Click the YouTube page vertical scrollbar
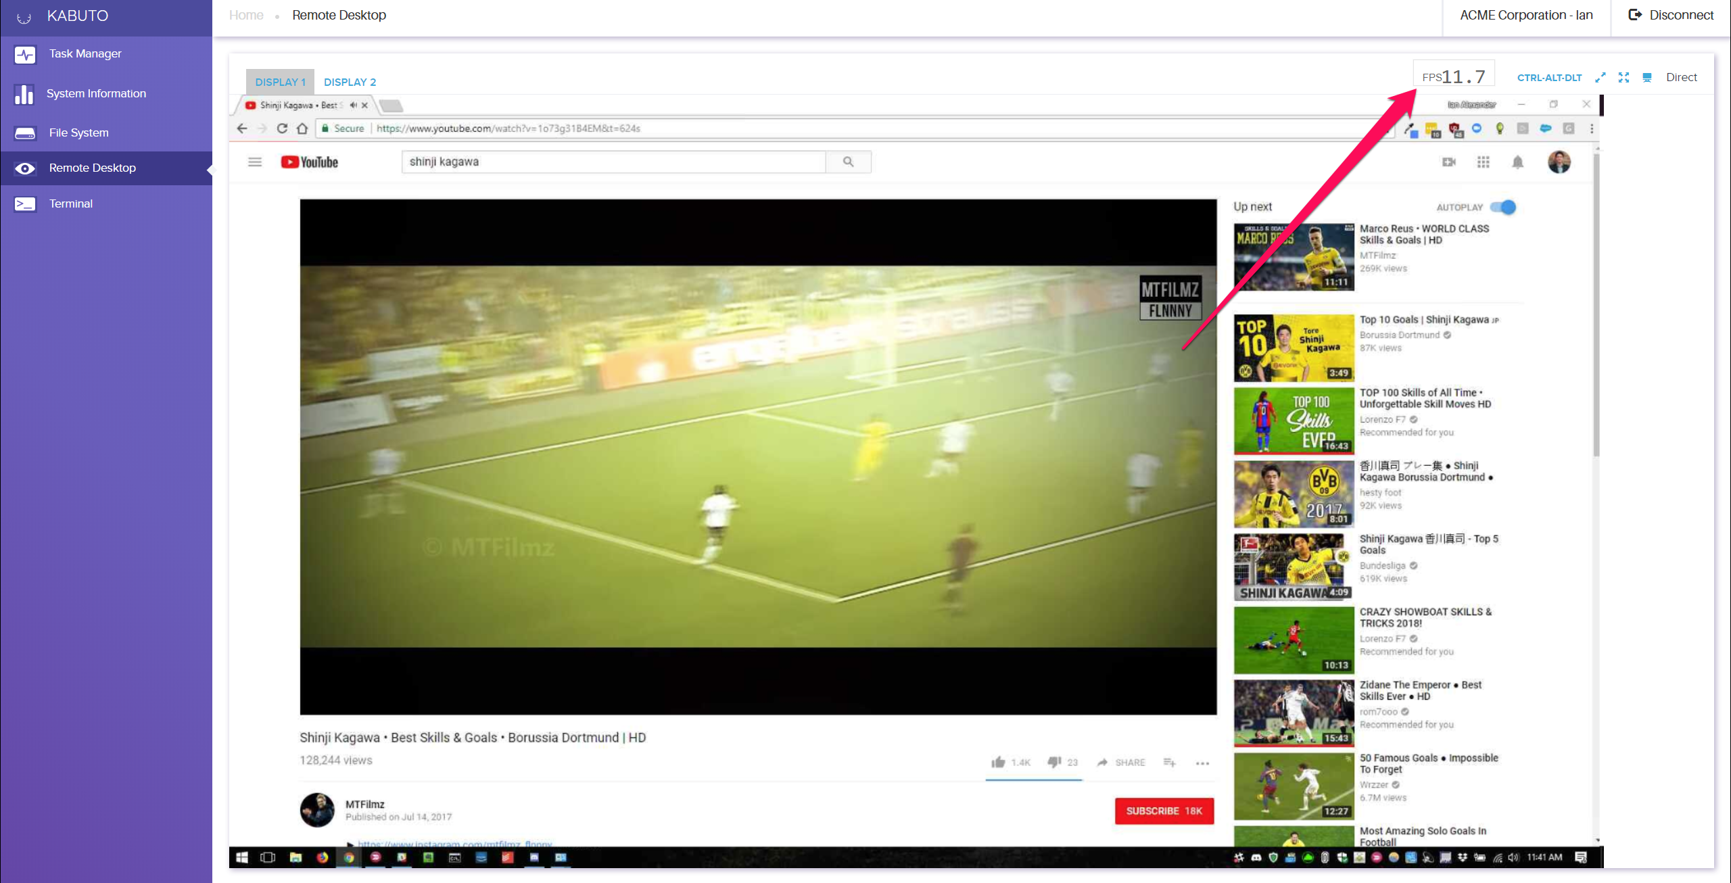 click(x=1596, y=304)
